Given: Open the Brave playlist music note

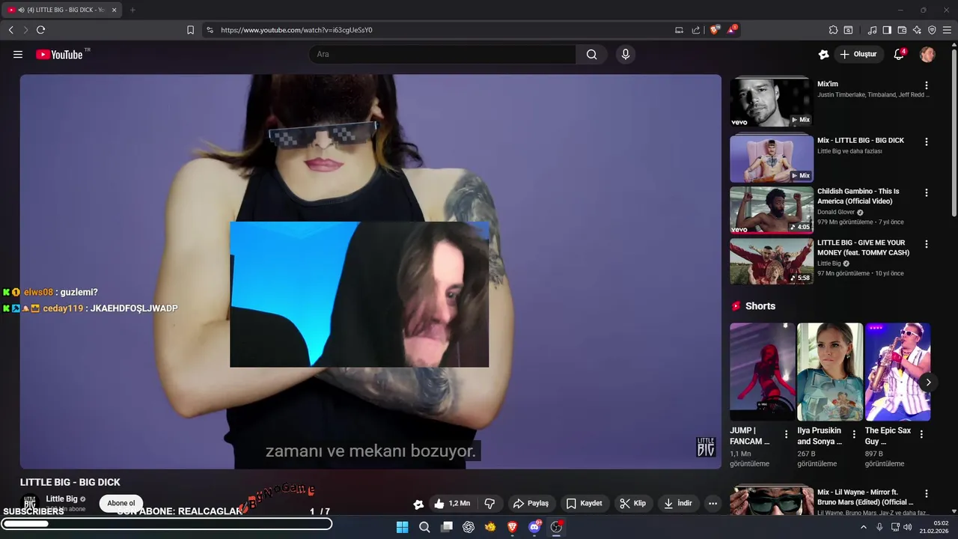Looking at the screenshot, I should pyautogui.click(x=872, y=30).
